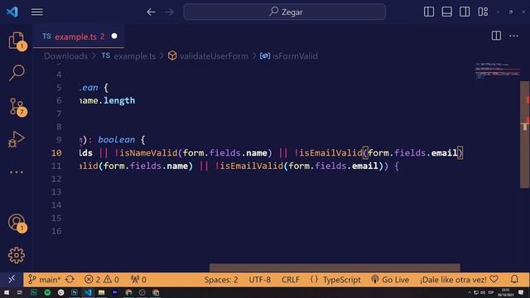Viewport: 530px width, 298px height.
Task: Click the horizontal editor scrollbar
Action: [335, 267]
